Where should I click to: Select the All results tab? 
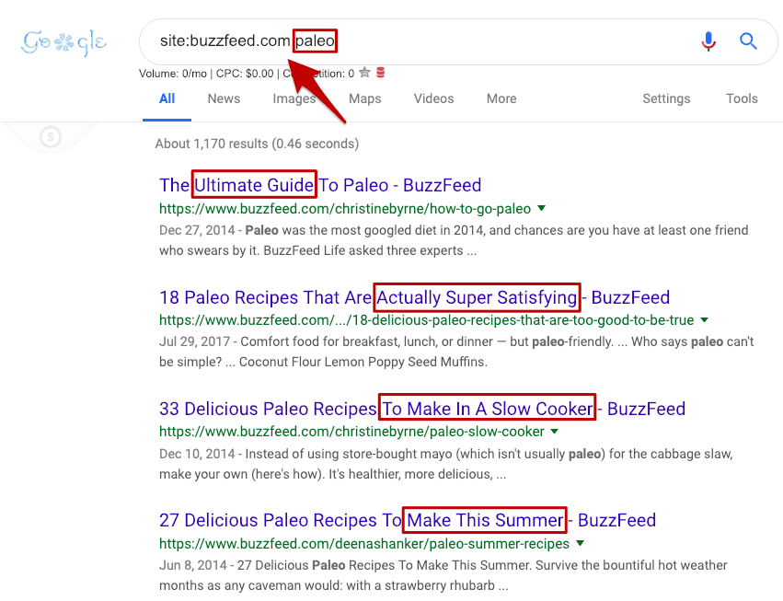tap(167, 98)
